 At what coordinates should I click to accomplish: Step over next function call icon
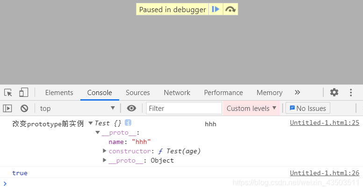coord(230,9)
